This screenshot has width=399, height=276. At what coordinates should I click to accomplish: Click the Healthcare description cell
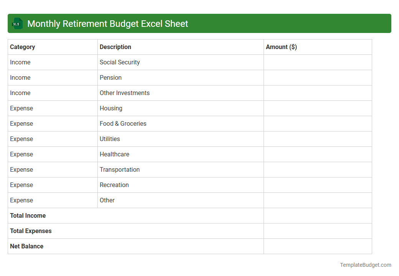[x=114, y=154]
